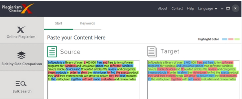Click the Plagiarism Checker X logo
Screen dimensions: 242x99
point(18,8)
